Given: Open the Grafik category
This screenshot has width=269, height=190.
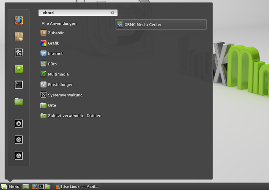Looking at the screenshot, I should pyautogui.click(x=50, y=43).
